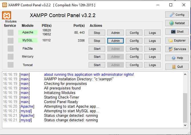Image resolution: width=191 pixels, height=135 pixels.
Task: Click the Apache ports value 80, 443
Action: [x=79, y=32]
